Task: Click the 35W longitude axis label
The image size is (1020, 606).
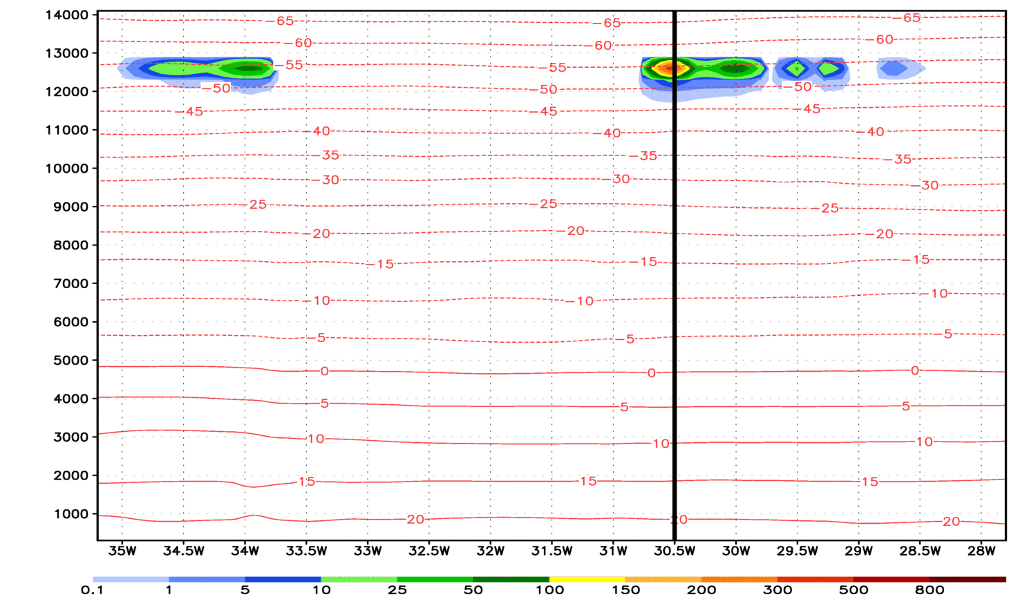Action: point(122,551)
